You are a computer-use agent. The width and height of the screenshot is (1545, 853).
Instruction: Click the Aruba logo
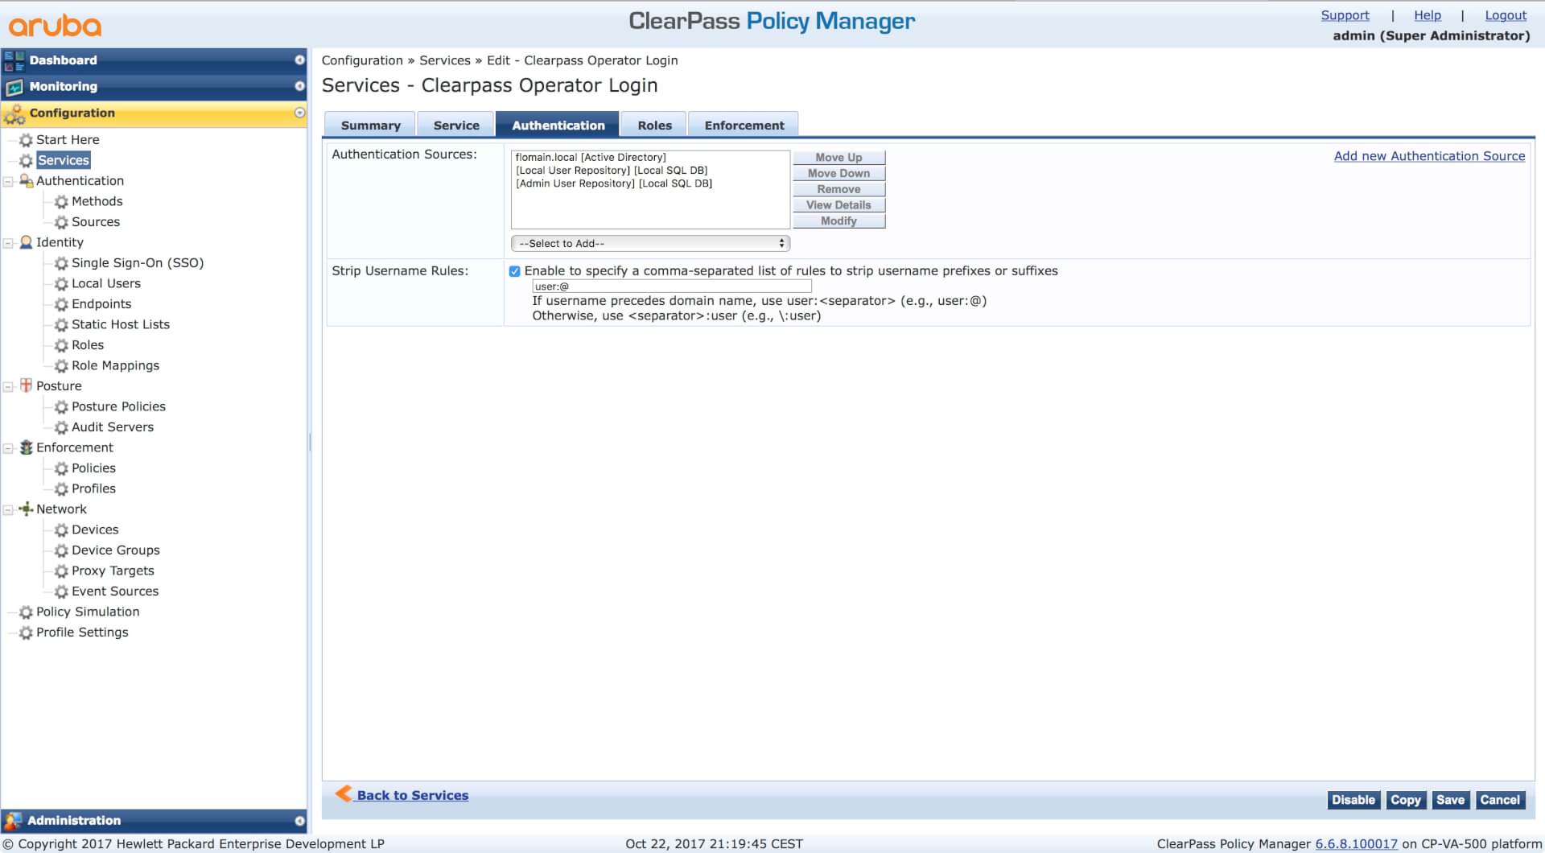(x=55, y=26)
